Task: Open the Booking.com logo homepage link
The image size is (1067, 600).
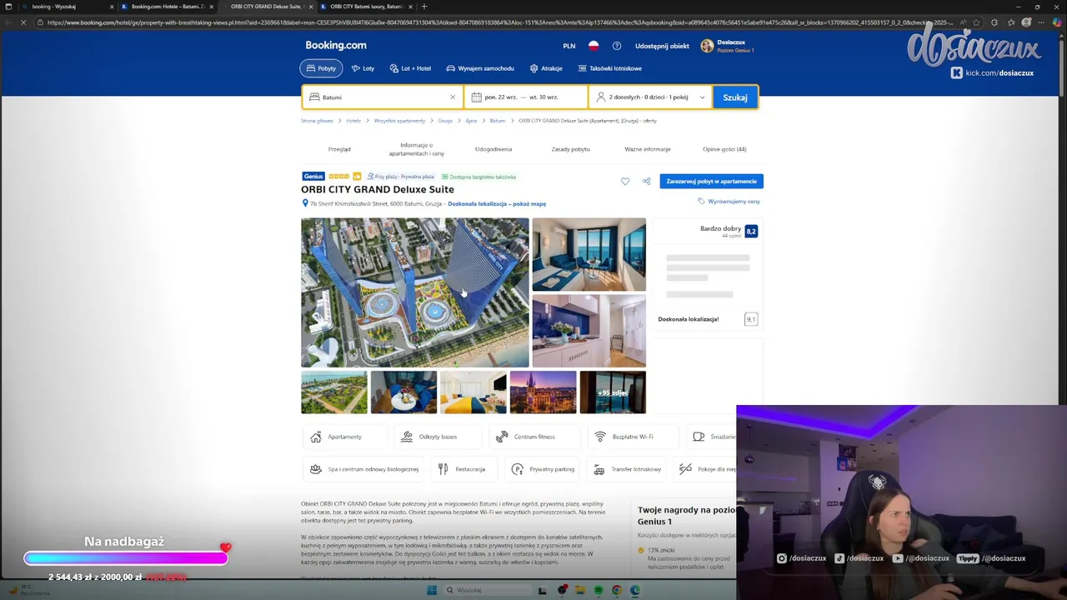Action: [335, 45]
